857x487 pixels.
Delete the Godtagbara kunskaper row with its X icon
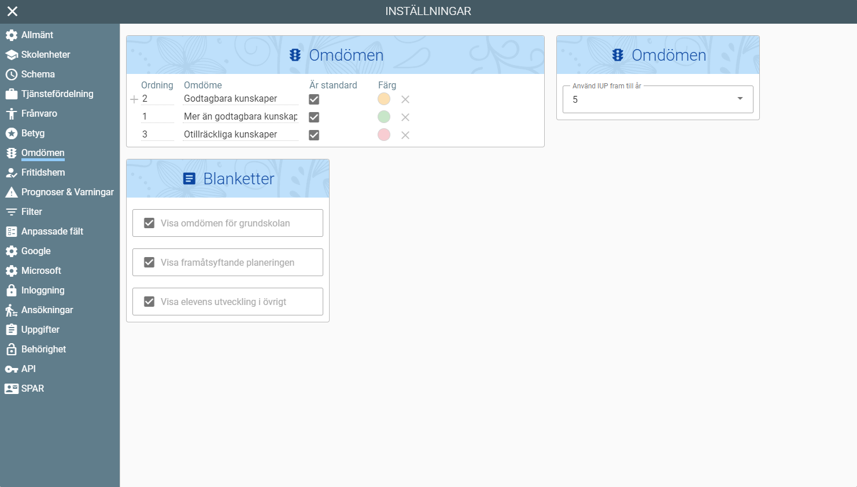click(x=405, y=99)
